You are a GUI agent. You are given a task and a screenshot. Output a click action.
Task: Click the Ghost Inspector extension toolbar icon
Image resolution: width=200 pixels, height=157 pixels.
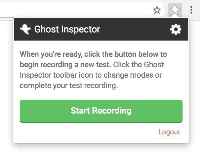[x=175, y=10]
